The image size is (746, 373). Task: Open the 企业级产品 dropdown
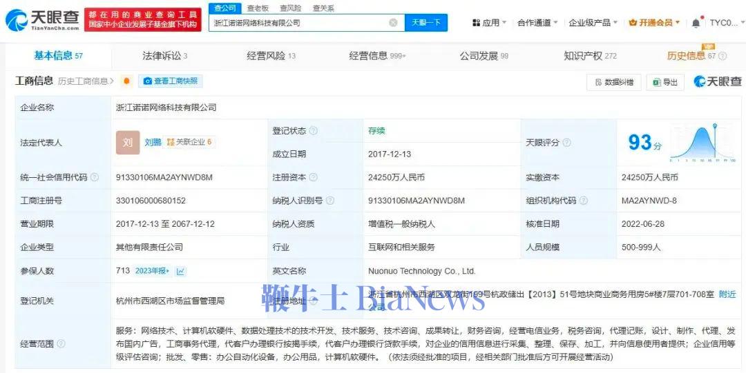pos(593,22)
